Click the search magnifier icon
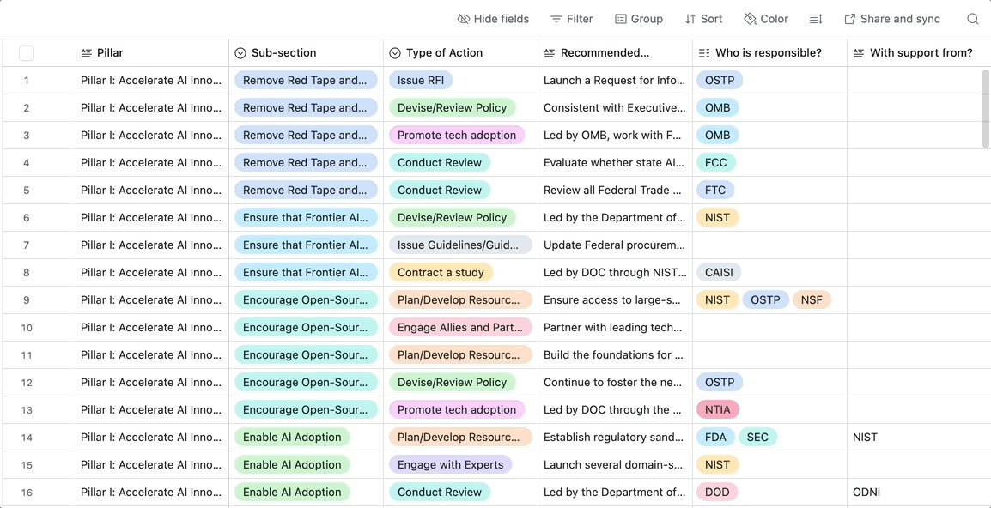The height and width of the screenshot is (508, 991). click(x=973, y=19)
